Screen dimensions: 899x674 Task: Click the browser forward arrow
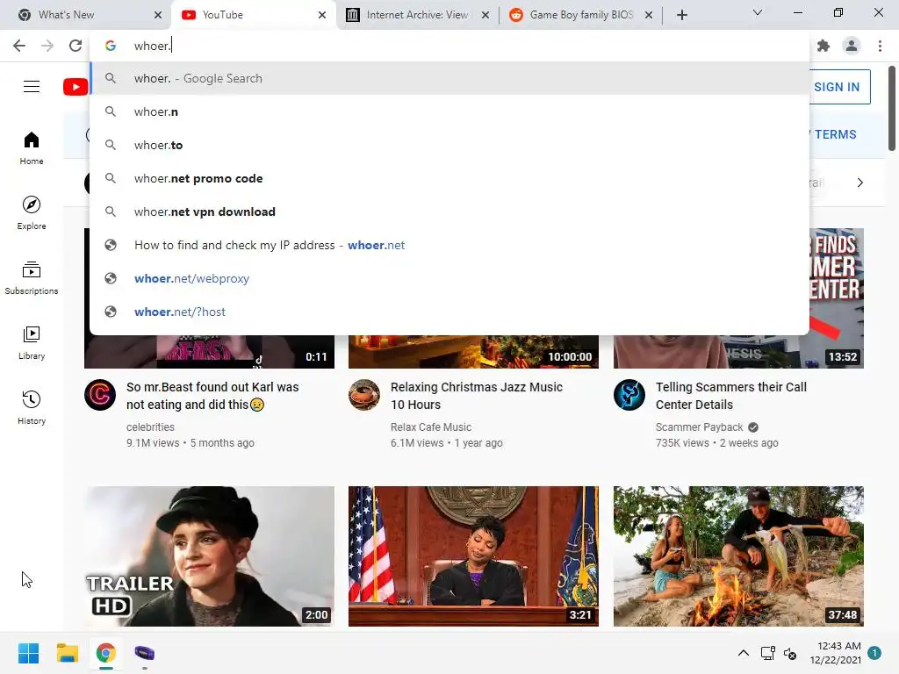(x=47, y=46)
